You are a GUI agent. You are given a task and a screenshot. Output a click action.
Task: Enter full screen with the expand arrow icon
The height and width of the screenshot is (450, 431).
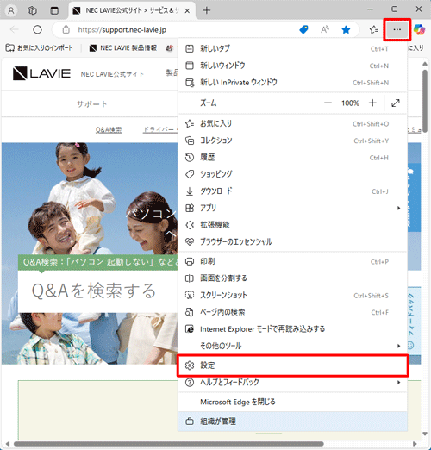tap(396, 103)
